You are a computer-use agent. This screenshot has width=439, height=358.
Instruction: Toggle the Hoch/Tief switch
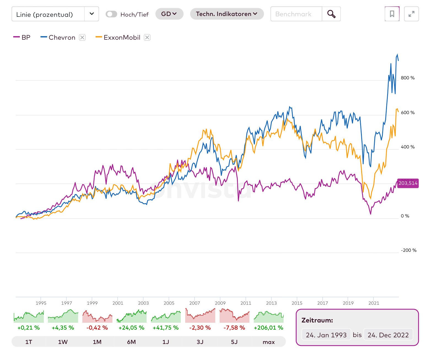point(111,14)
